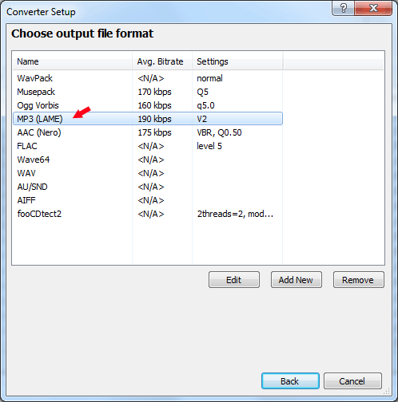Image resolution: width=398 pixels, height=402 pixels.
Task: Pick AAC (Nero) output format
Action: pos(148,132)
